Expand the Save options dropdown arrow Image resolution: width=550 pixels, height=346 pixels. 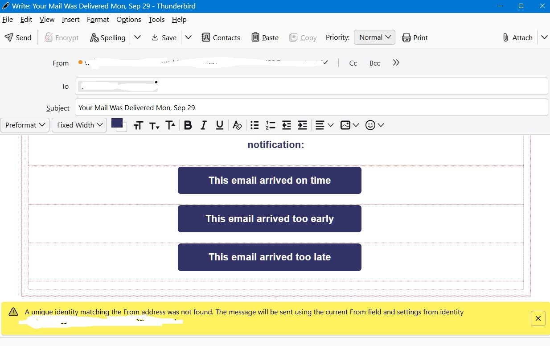(188, 37)
